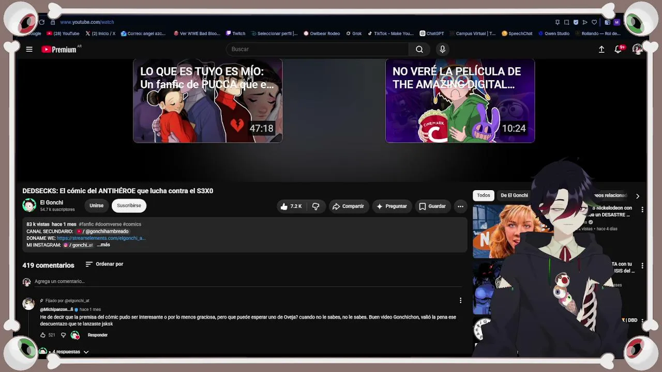662x372 pixels.
Task: Click the search magnifier button
Action: pyautogui.click(x=419, y=49)
